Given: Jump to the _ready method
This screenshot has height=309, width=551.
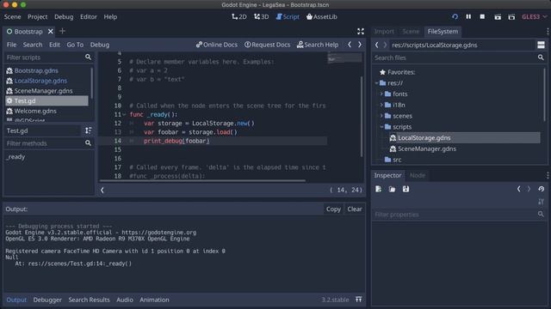Looking at the screenshot, I should [16, 157].
